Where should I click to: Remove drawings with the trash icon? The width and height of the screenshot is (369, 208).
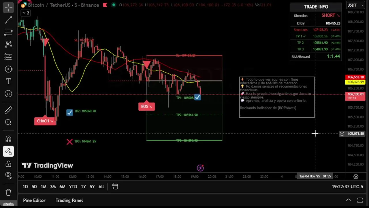(x=8, y=192)
